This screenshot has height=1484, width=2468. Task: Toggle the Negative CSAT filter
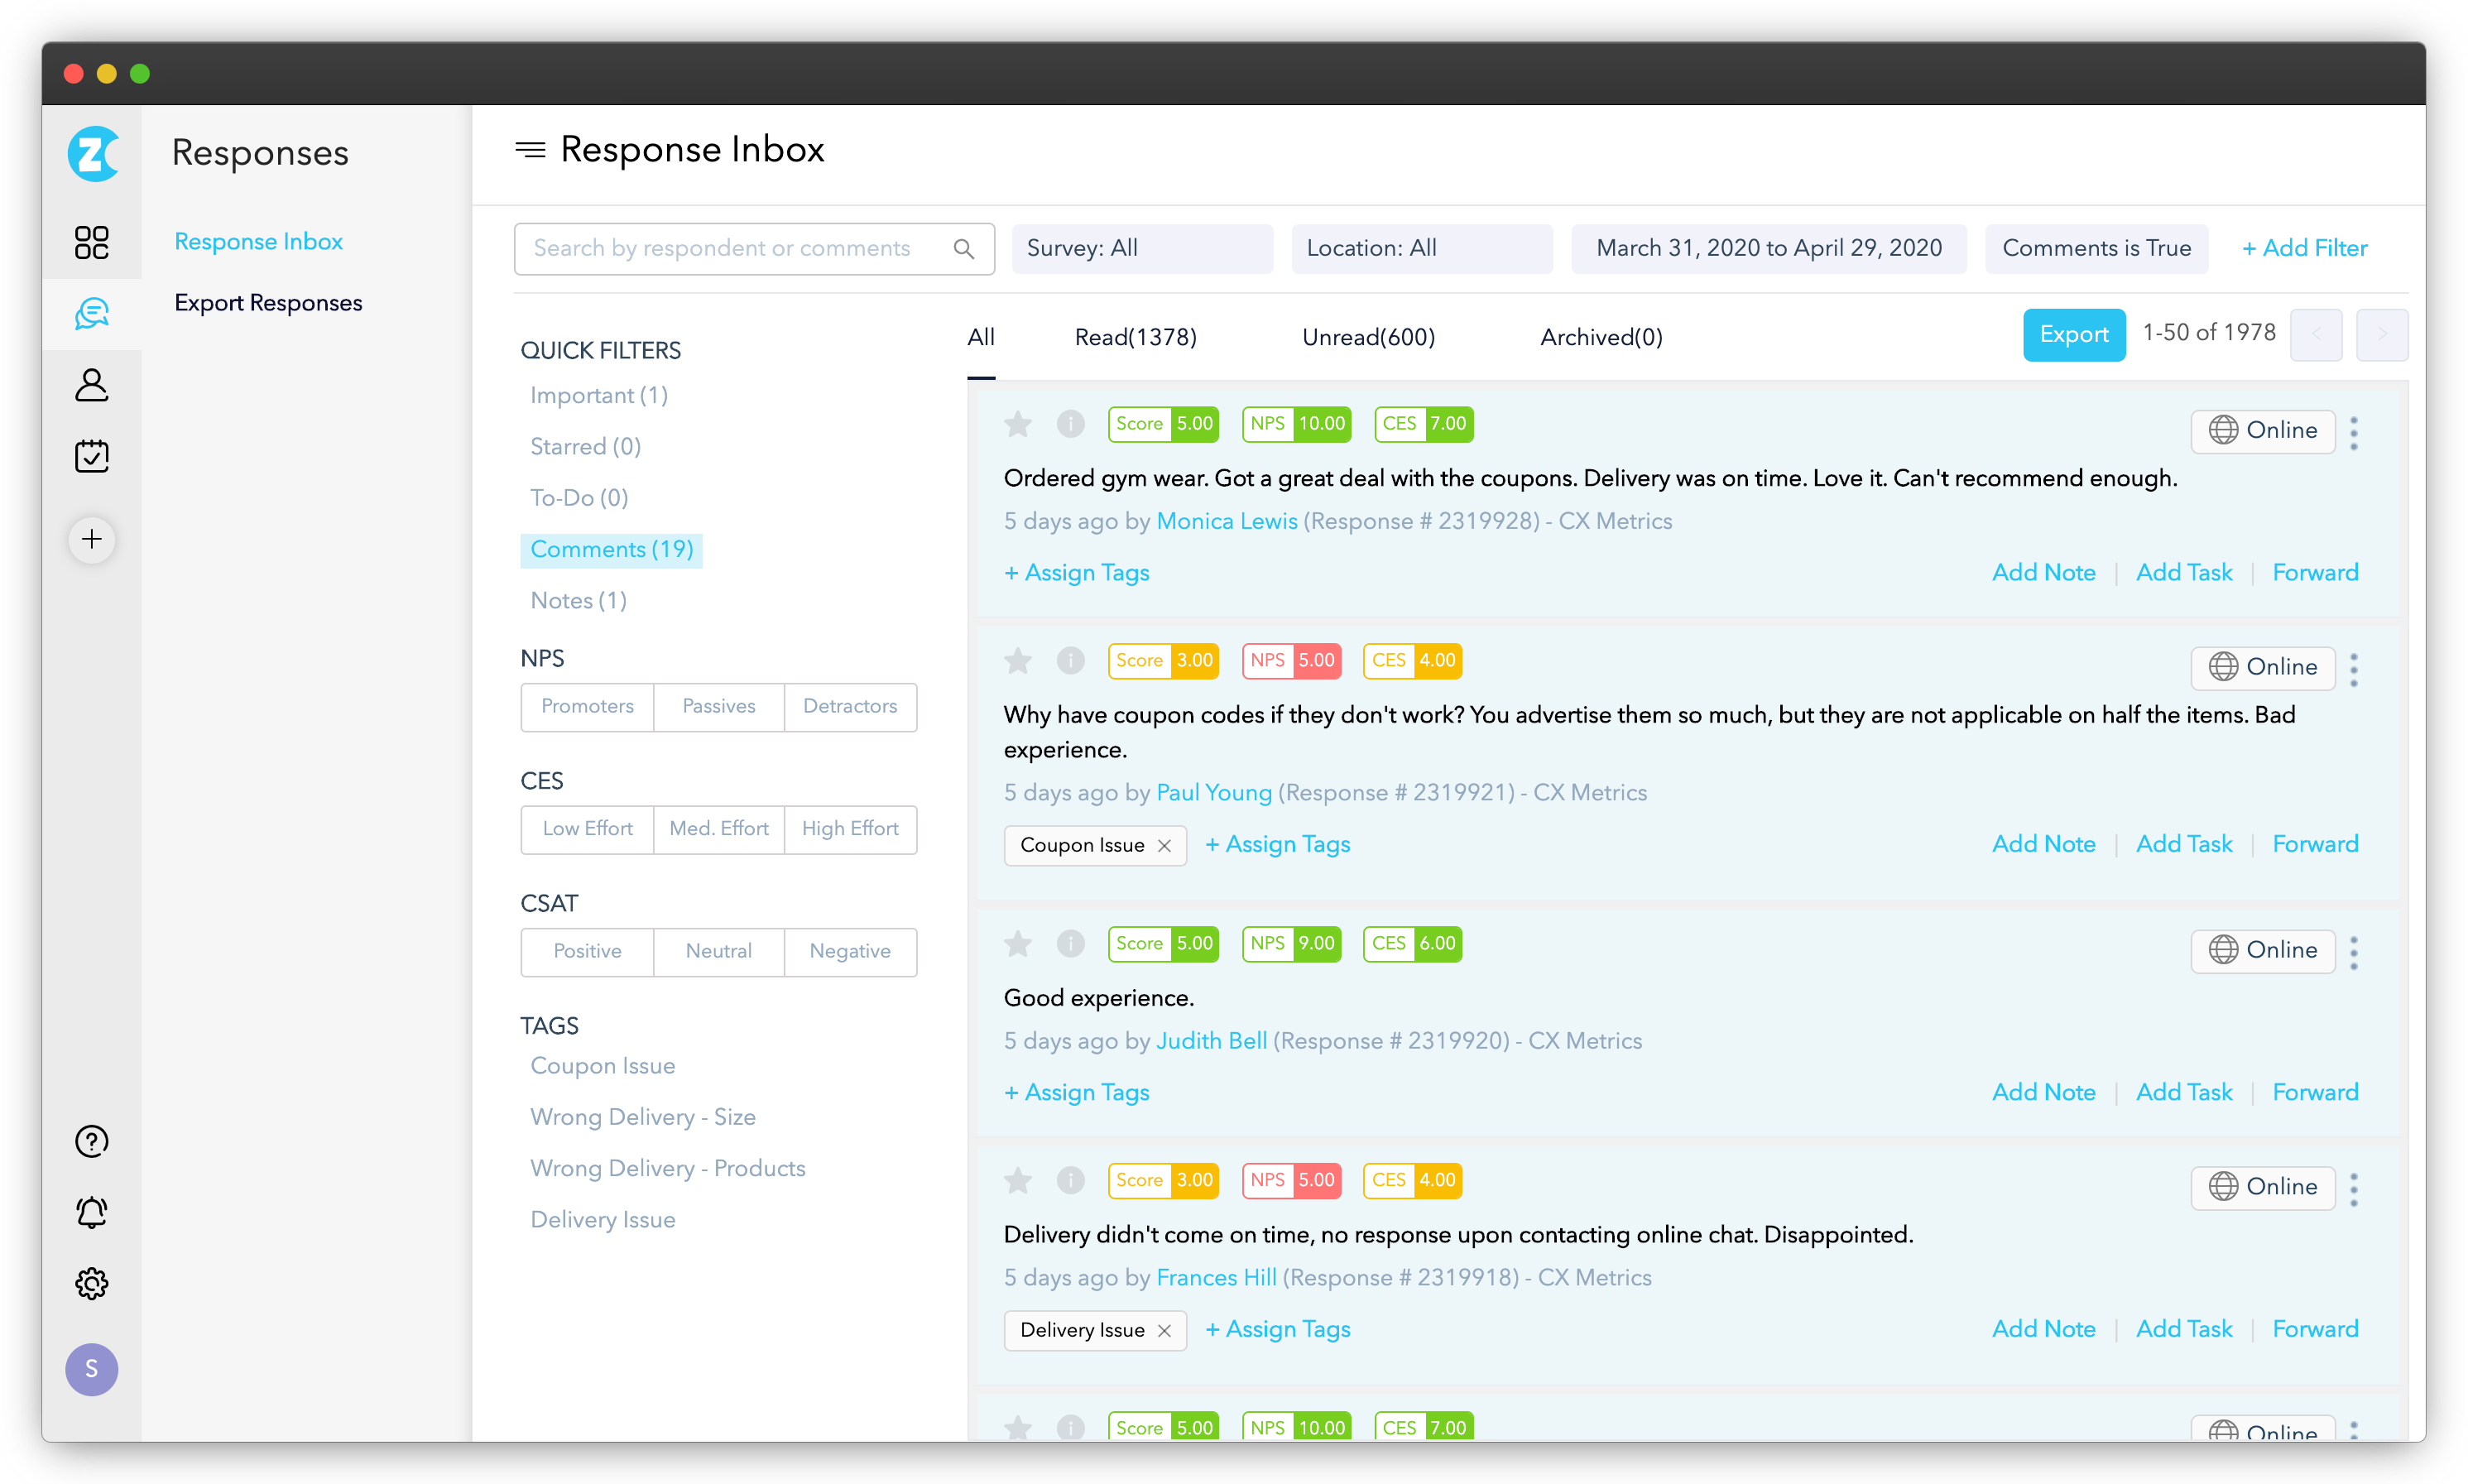850,952
